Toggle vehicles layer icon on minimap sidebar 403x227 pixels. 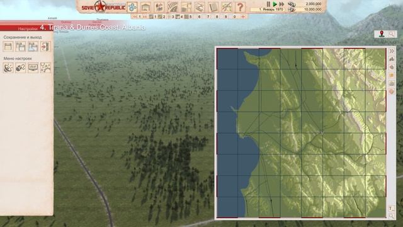coord(391,59)
